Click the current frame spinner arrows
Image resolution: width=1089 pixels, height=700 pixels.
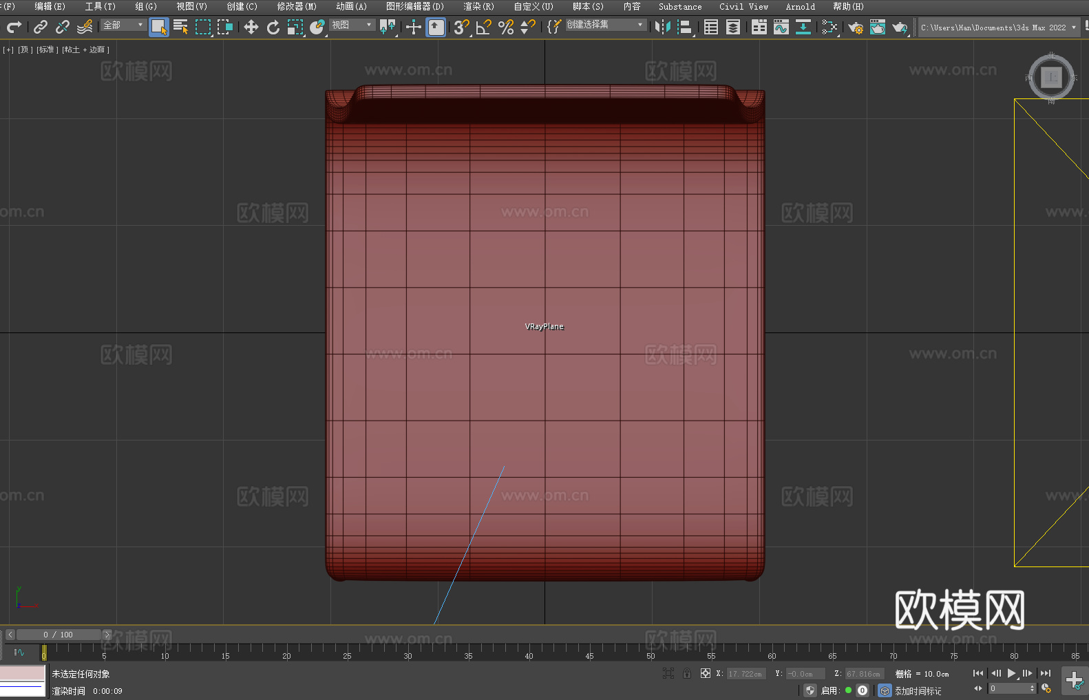point(1032,688)
